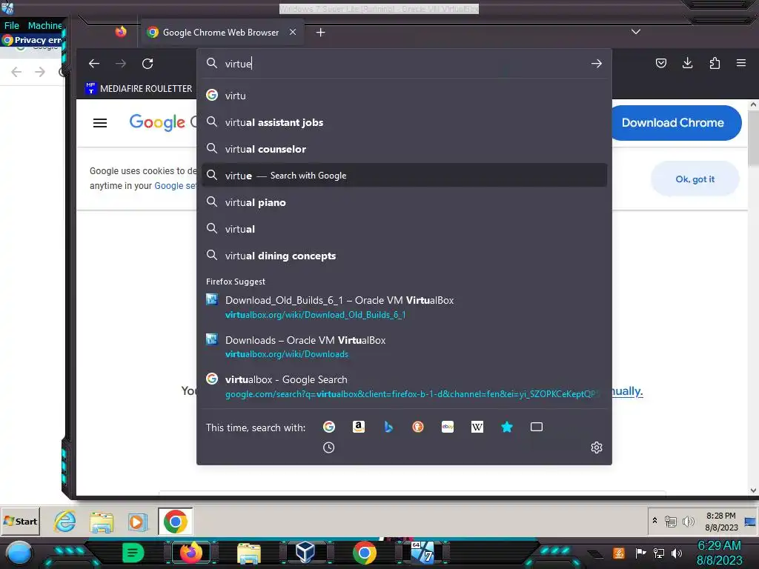Viewport: 759px width, 569px height.
Task: Open MEDIAFIRE ROULETTER bookmark
Action: [139, 89]
